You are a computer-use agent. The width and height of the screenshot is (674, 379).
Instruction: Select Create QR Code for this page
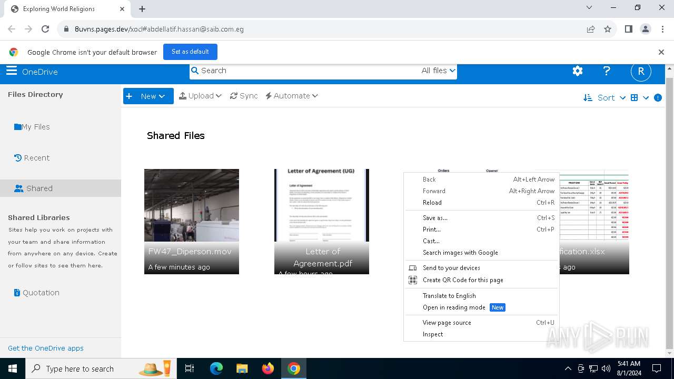coord(481,280)
